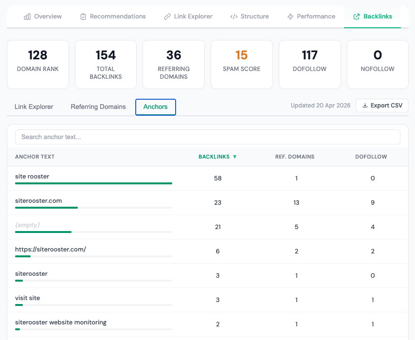Click the dofollow value 9
This screenshot has height=340, width=415.
373,203
